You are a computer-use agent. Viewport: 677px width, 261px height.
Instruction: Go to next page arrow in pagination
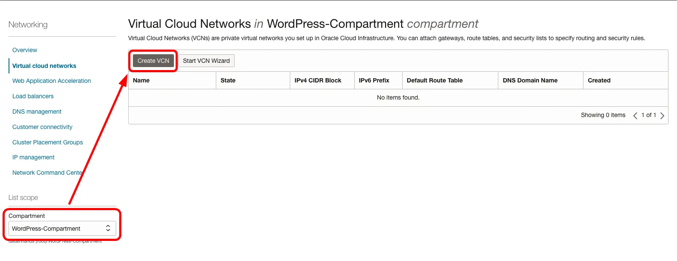[662, 115]
